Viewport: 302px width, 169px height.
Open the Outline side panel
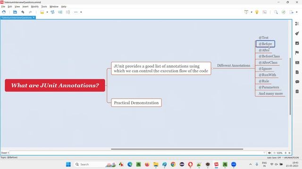click(297, 23)
